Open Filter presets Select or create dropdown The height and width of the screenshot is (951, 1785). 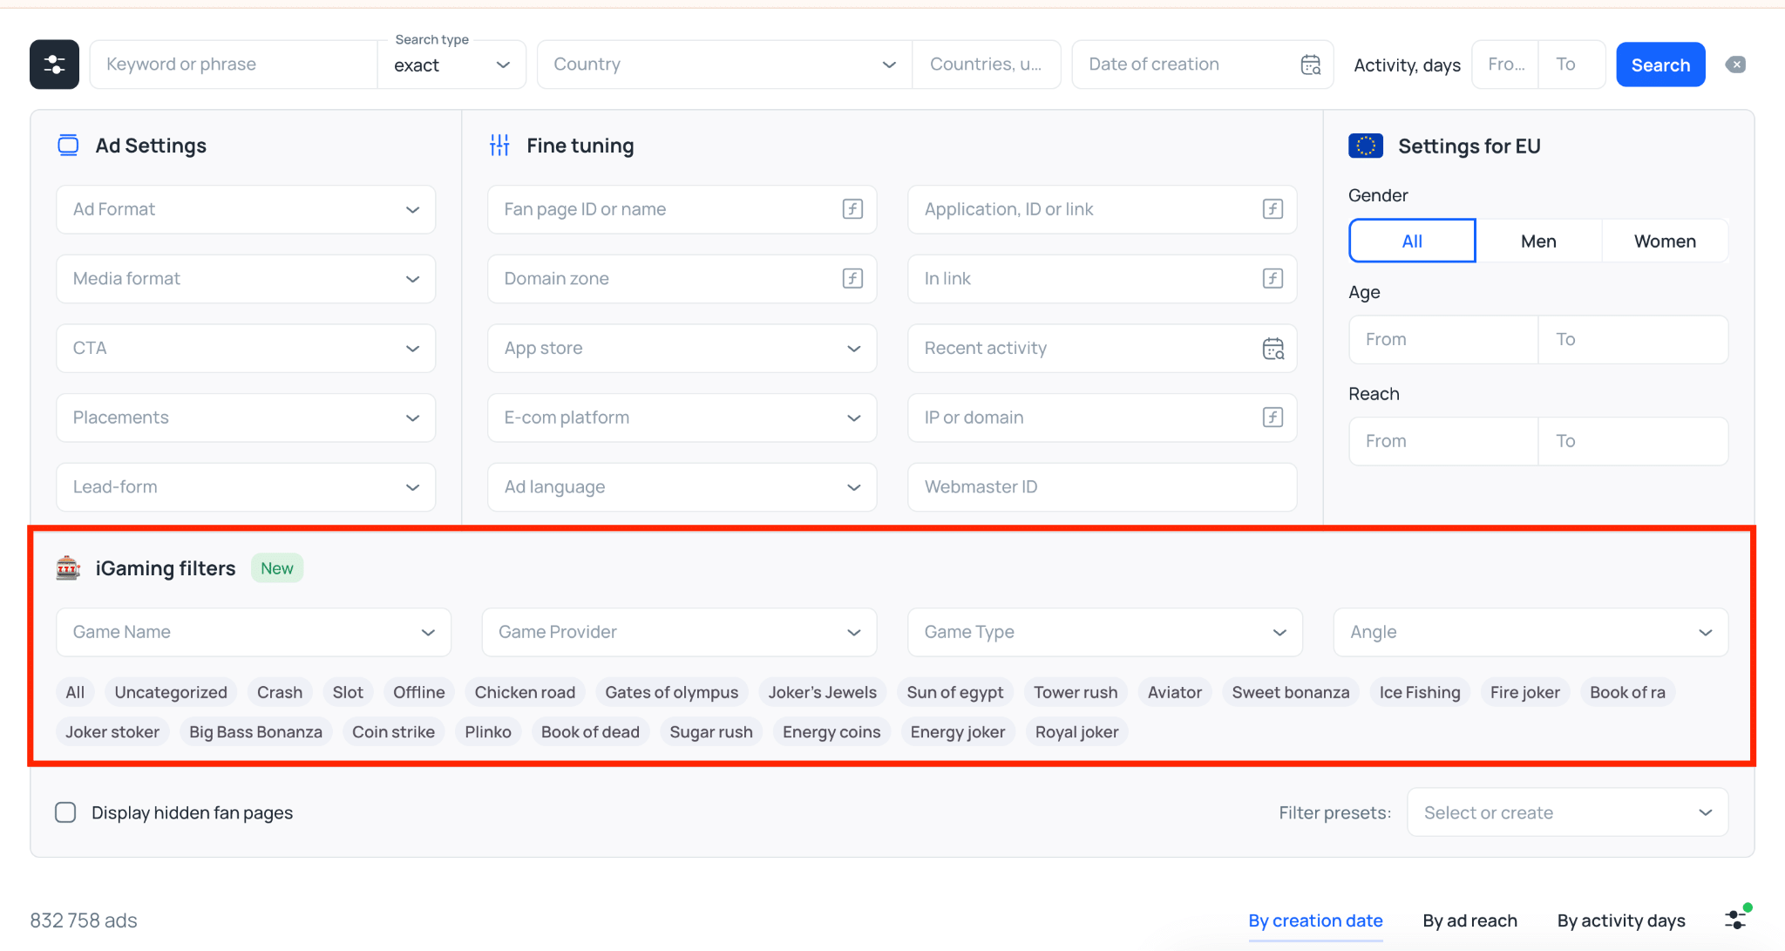coord(1567,812)
